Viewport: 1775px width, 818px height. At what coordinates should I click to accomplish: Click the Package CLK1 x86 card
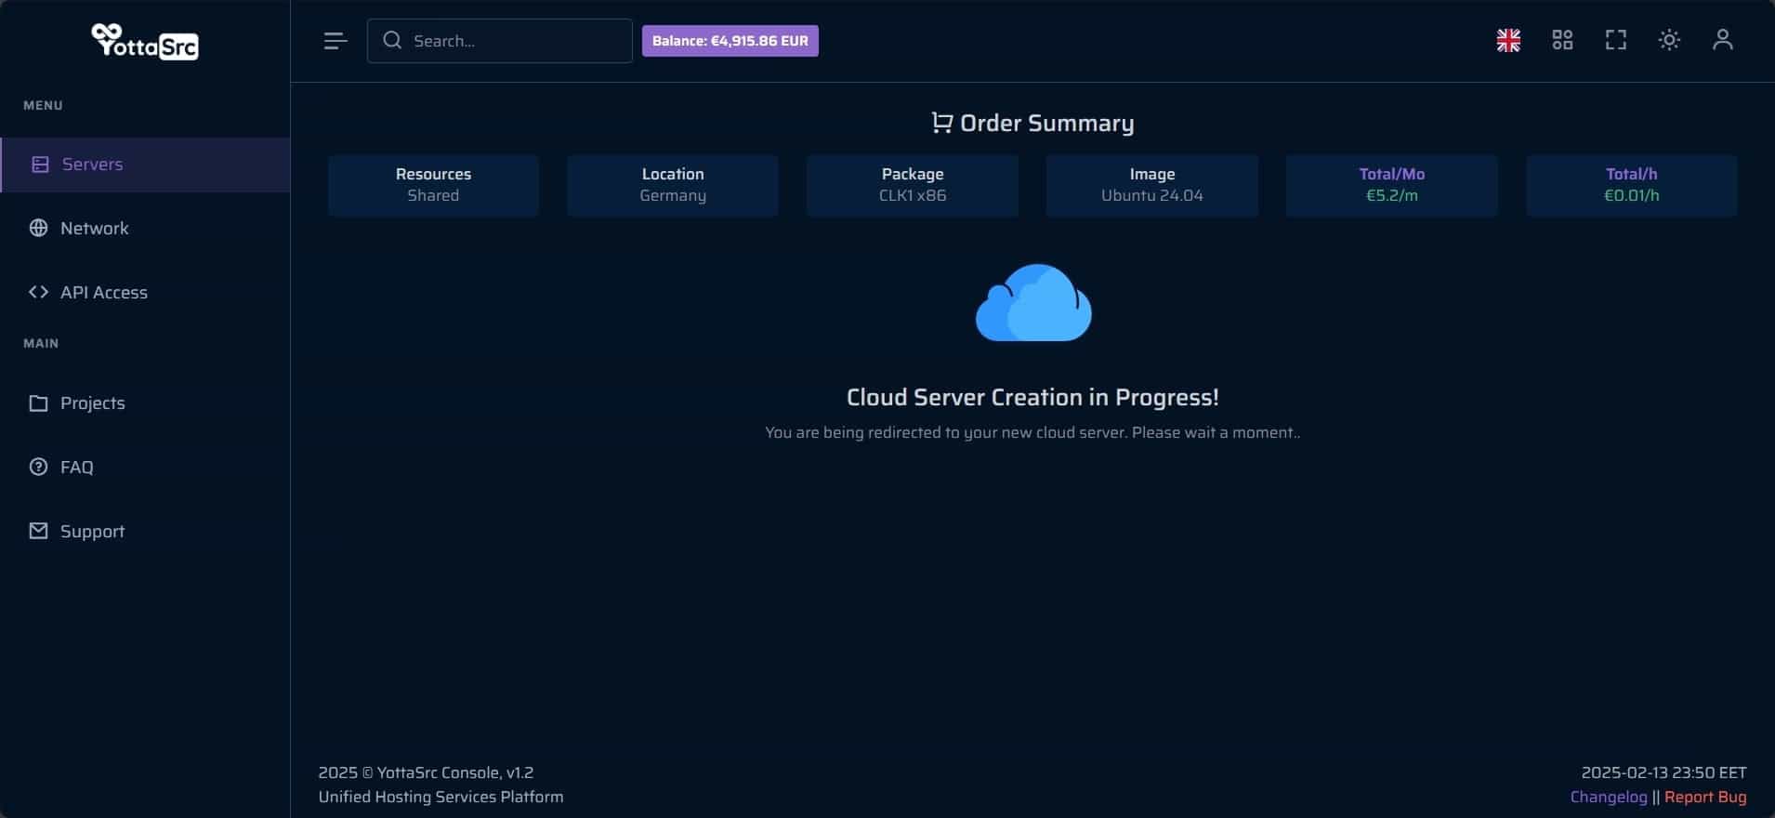click(913, 185)
